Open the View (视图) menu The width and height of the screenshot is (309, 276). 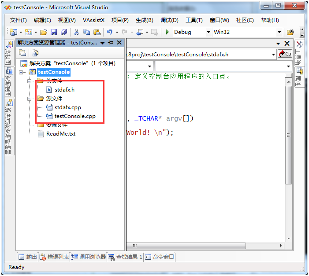(x=67, y=20)
